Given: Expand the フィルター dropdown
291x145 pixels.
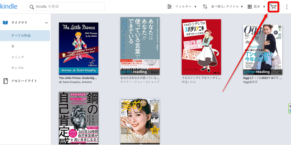Looking at the screenshot, I should (x=186, y=7).
